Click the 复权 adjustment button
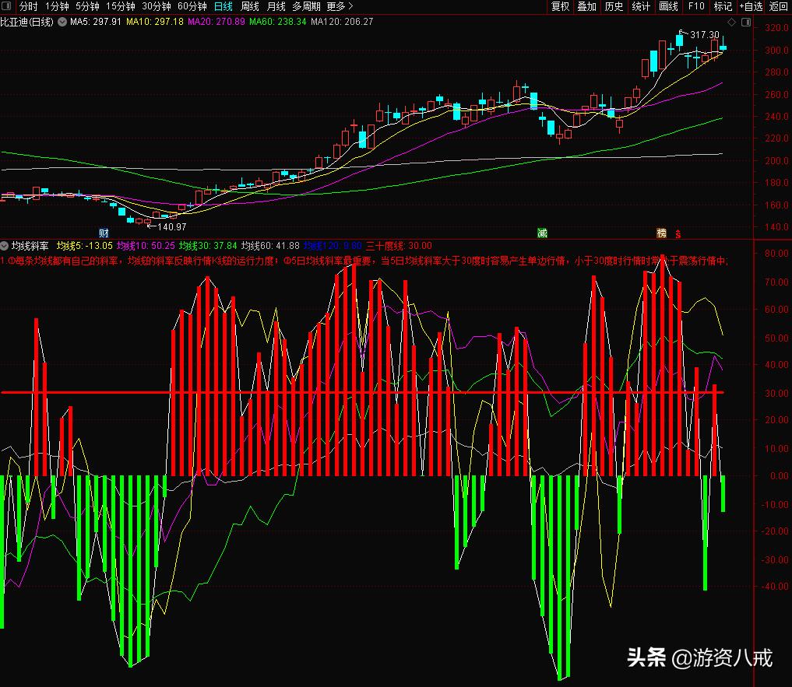The image size is (792, 687). 560,6
